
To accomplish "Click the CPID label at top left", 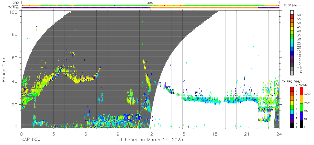I will tap(16, 3).
